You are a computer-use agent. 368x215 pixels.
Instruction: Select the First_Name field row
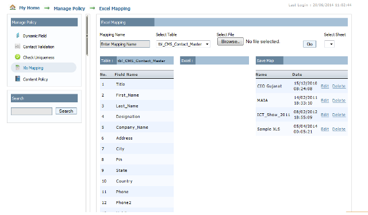(x=137, y=95)
